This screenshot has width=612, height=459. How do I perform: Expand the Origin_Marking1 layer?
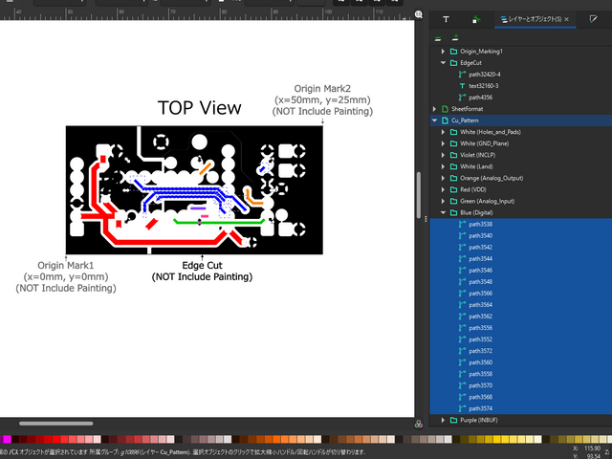(x=443, y=51)
